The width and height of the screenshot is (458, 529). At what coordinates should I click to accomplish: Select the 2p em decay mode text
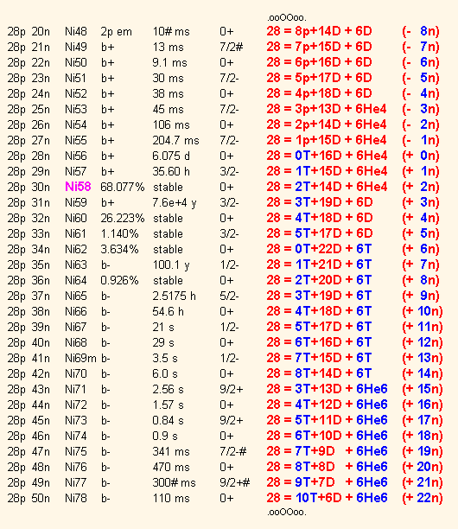click(x=116, y=31)
